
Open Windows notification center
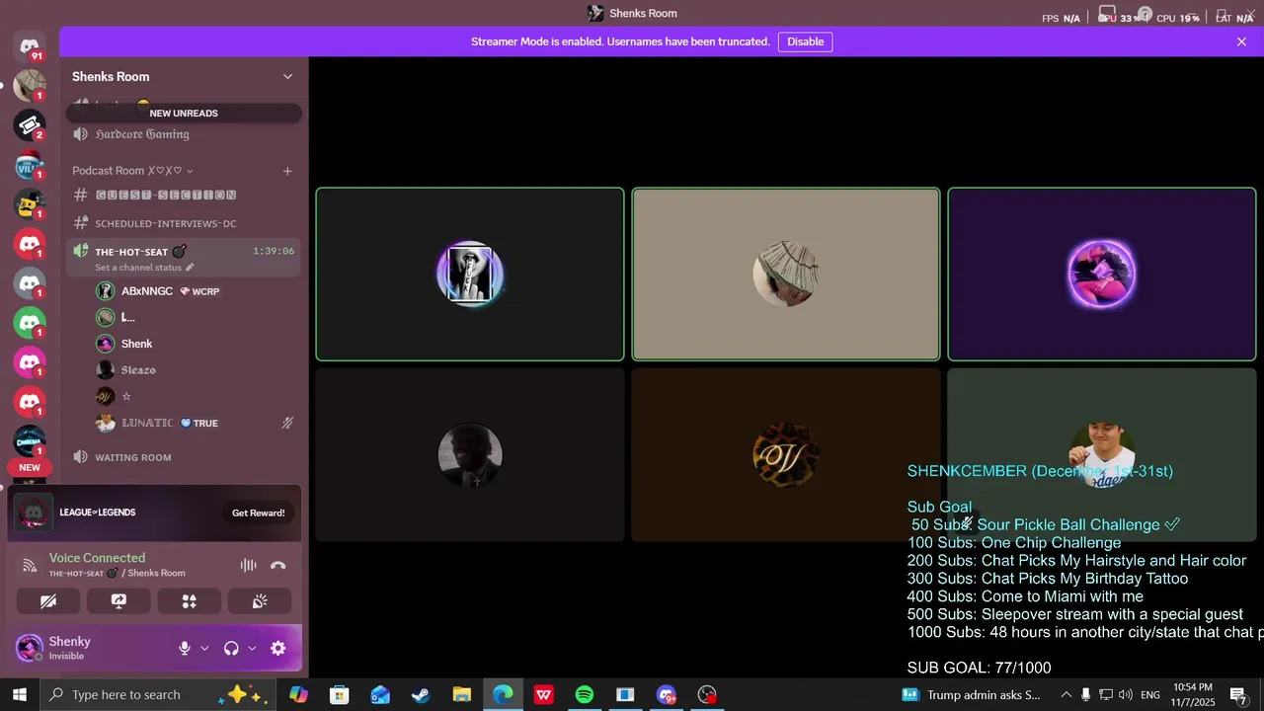(x=1238, y=694)
